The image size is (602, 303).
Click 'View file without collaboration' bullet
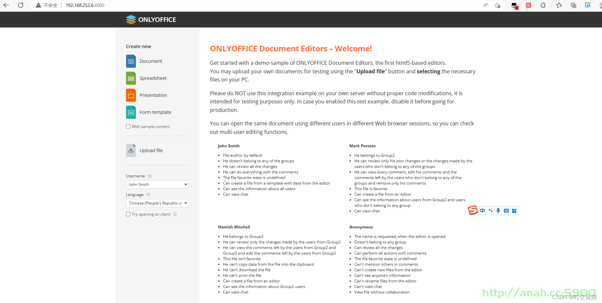point(382,292)
